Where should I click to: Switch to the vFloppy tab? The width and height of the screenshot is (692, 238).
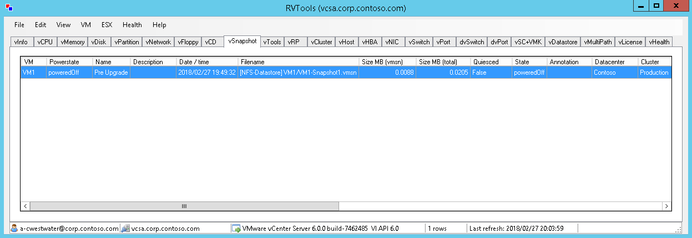(x=188, y=42)
